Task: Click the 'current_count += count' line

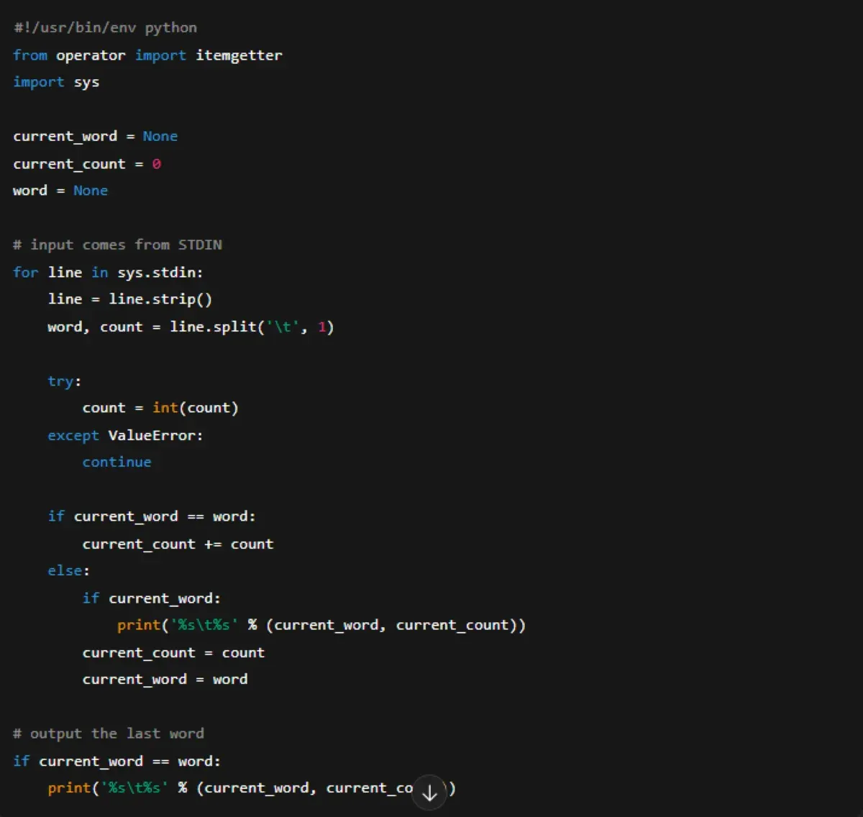Action: (177, 544)
